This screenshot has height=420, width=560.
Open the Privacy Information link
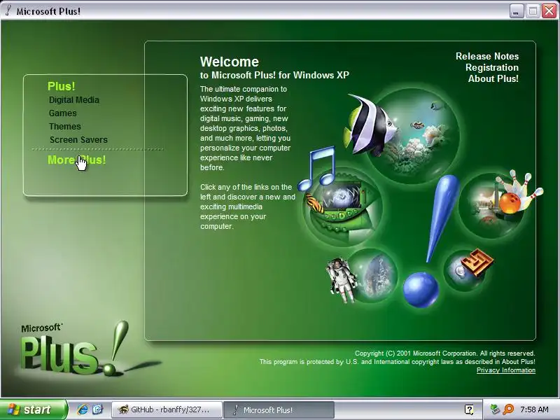click(x=505, y=370)
